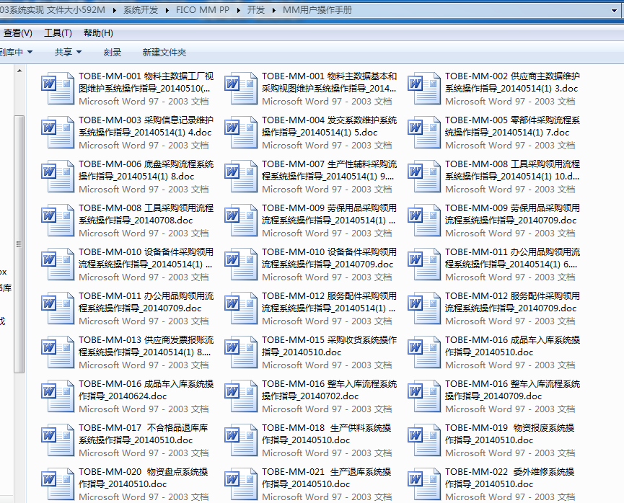Image resolution: width=624 pixels, height=503 pixels.
Task: Go to FICO MM PP breadcrumb folder
Action: click(x=203, y=10)
